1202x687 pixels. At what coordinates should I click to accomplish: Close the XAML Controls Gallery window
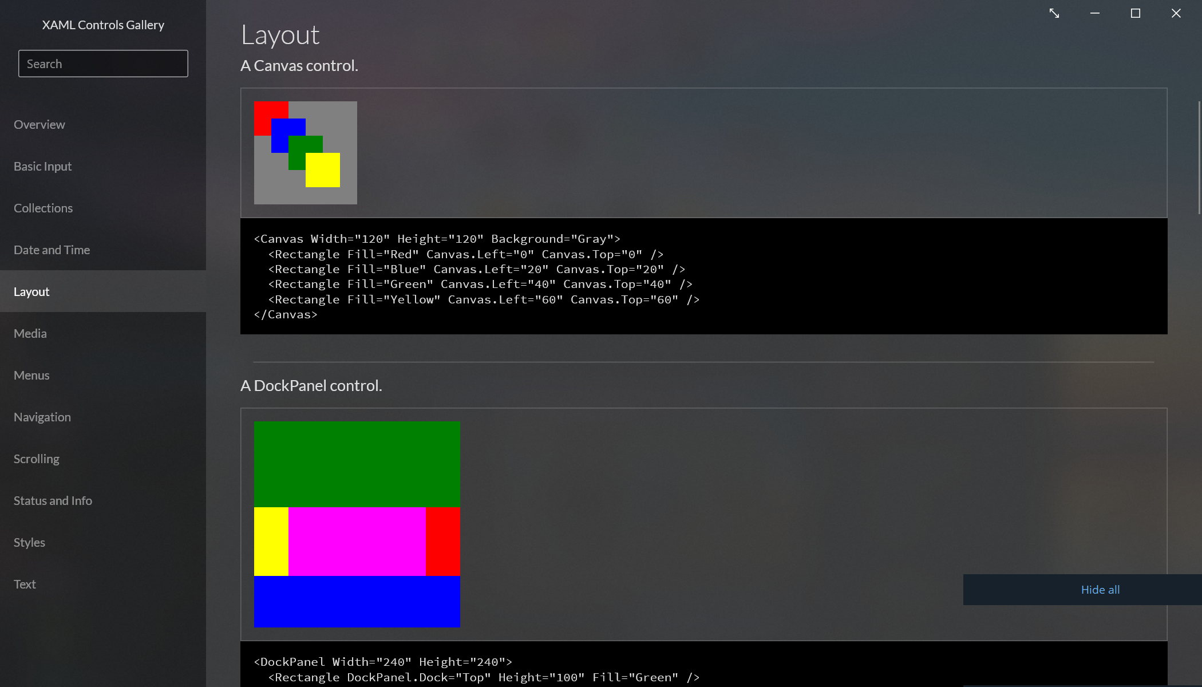(x=1176, y=13)
